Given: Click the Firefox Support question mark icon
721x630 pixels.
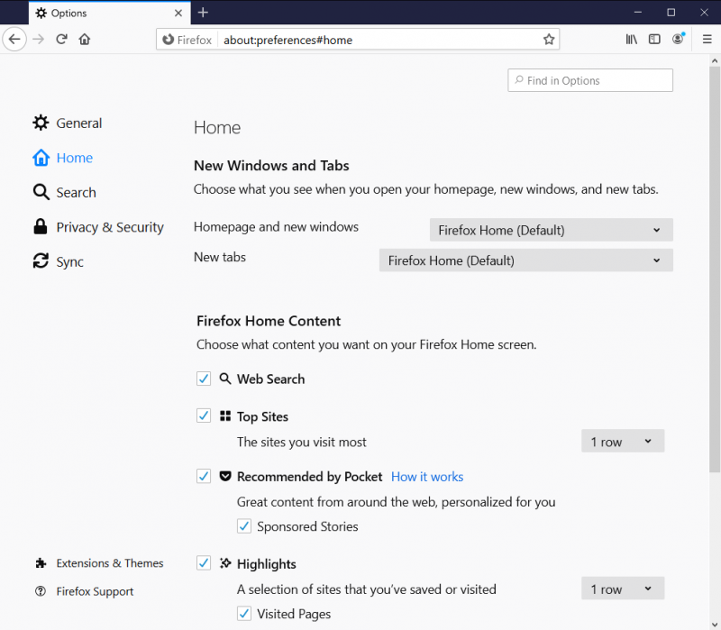Looking at the screenshot, I should 41,591.
